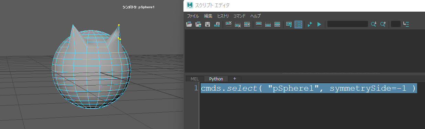Viewport: 425px width, 129px height.
Task: Click the Save Script to Shelf icon
Action: pyautogui.click(x=217, y=24)
